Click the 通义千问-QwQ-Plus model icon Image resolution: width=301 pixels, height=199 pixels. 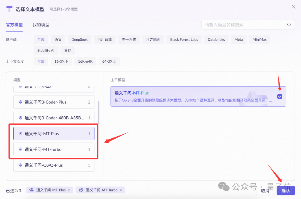(x=20, y=165)
